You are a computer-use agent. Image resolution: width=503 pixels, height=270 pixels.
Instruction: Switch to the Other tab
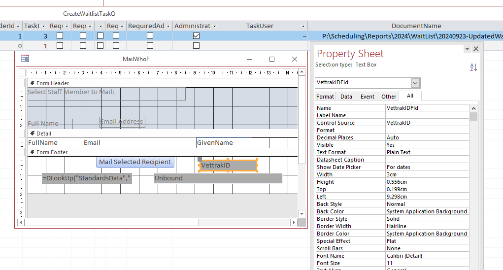(389, 97)
